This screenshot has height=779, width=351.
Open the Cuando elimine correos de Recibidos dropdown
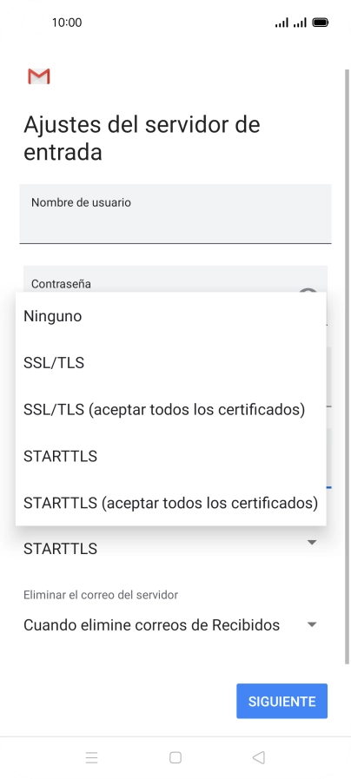coord(171,625)
